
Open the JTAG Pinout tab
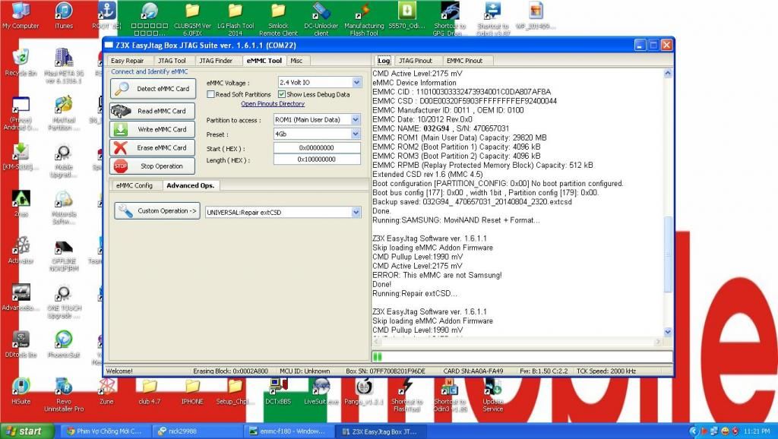click(416, 61)
